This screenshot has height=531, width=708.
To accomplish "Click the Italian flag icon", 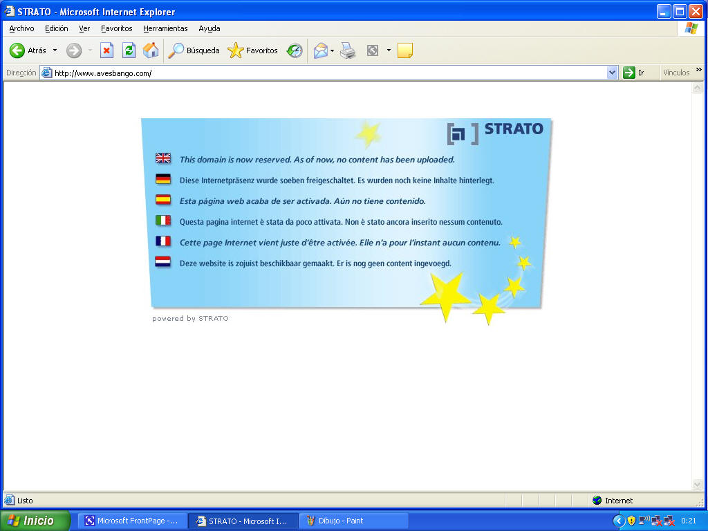I will point(163,221).
